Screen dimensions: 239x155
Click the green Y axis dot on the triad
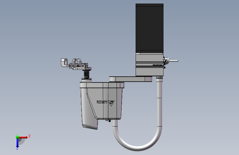click(x=17, y=137)
